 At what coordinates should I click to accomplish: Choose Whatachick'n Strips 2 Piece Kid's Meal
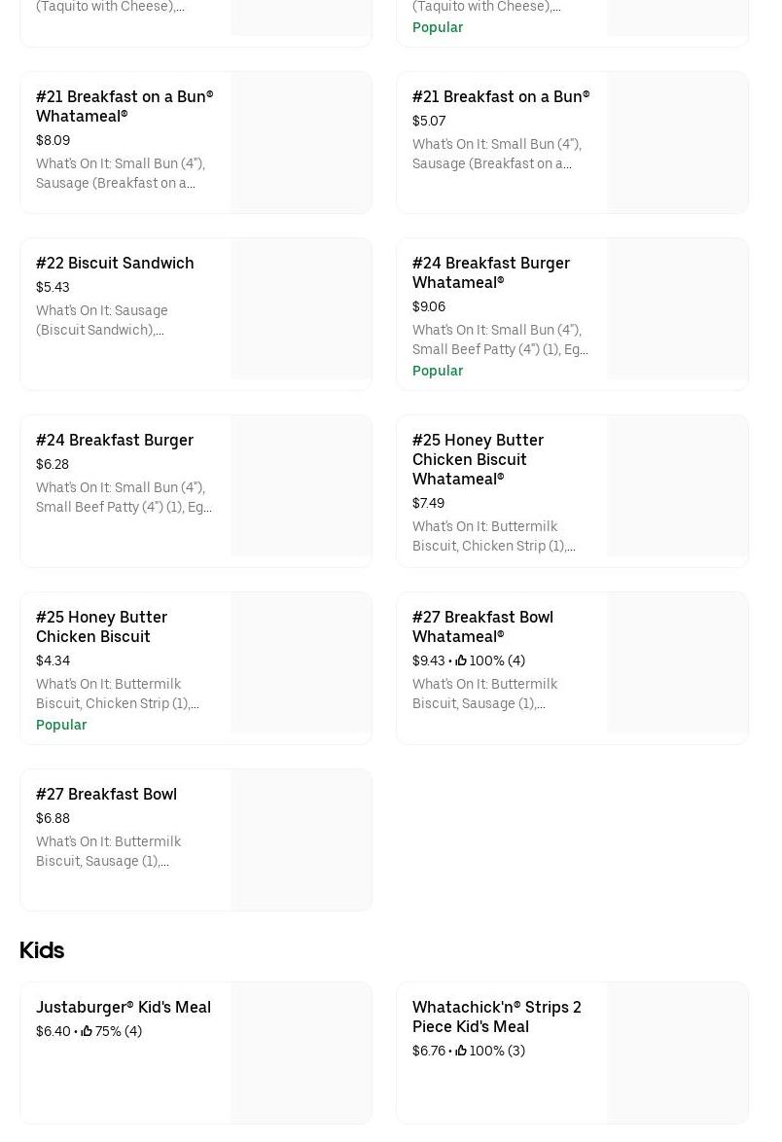496,1017
